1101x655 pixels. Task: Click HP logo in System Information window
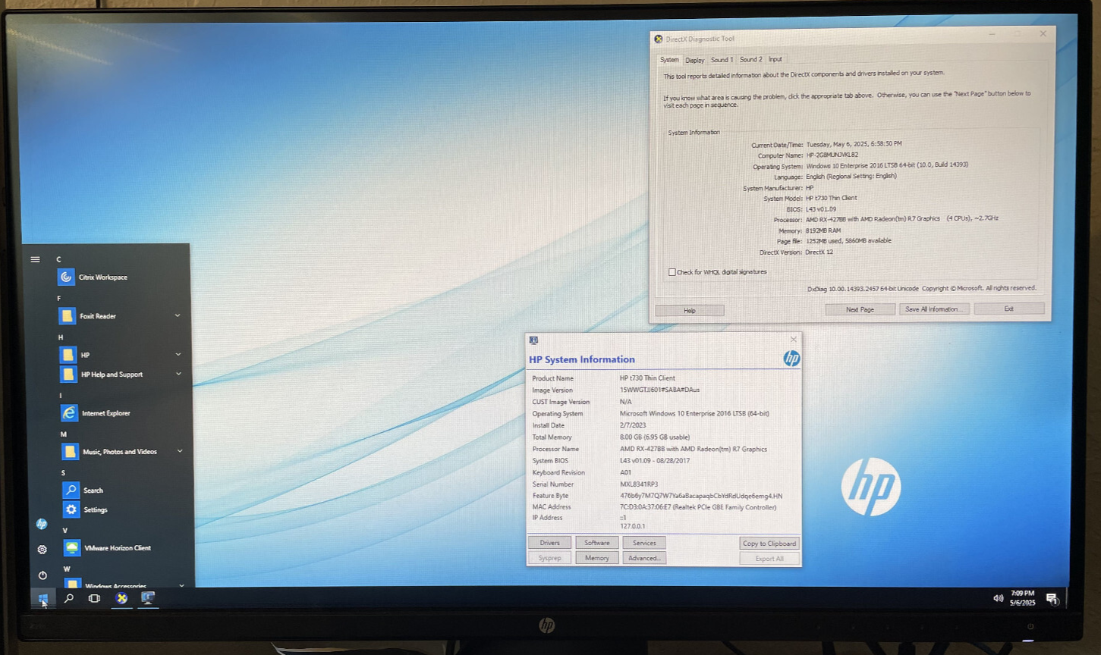(791, 359)
